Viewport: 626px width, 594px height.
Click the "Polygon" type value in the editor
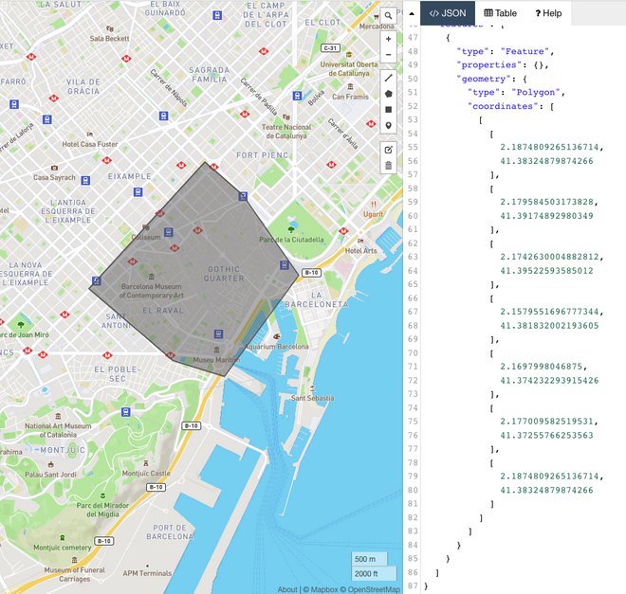click(538, 92)
